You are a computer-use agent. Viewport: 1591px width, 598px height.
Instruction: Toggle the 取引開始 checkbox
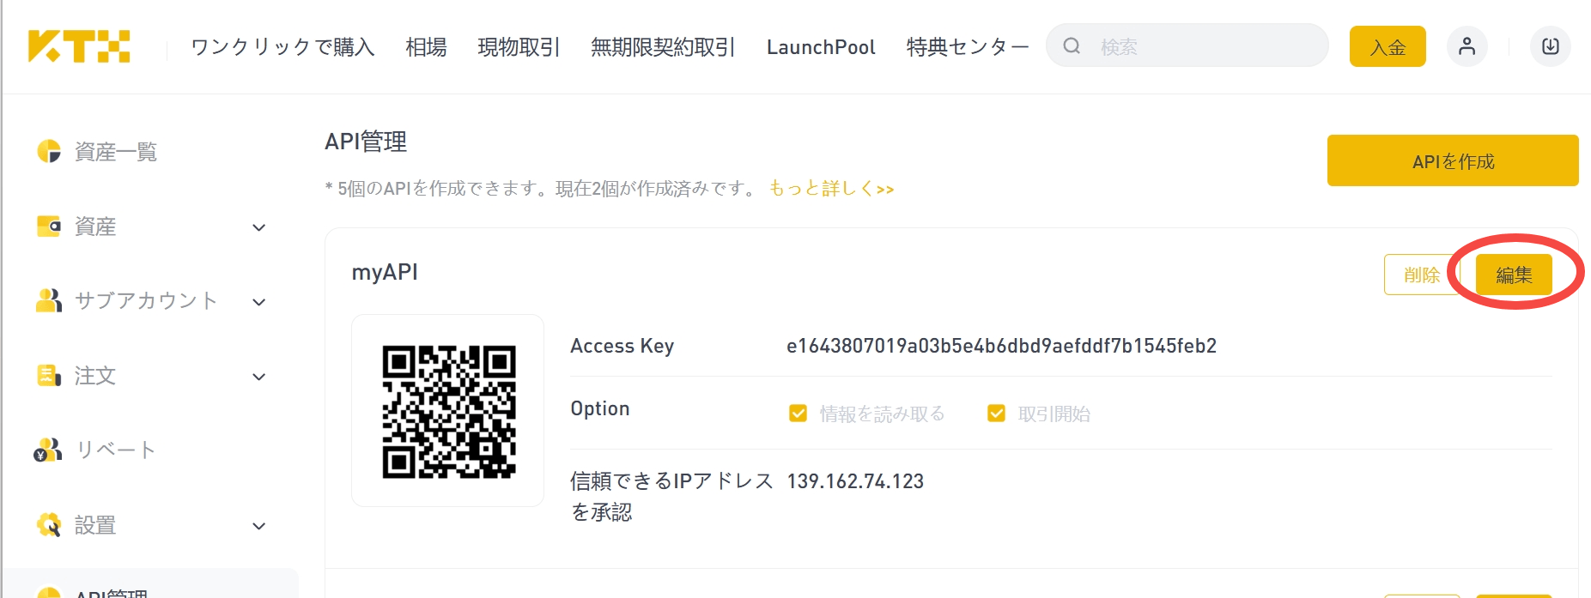(x=996, y=414)
